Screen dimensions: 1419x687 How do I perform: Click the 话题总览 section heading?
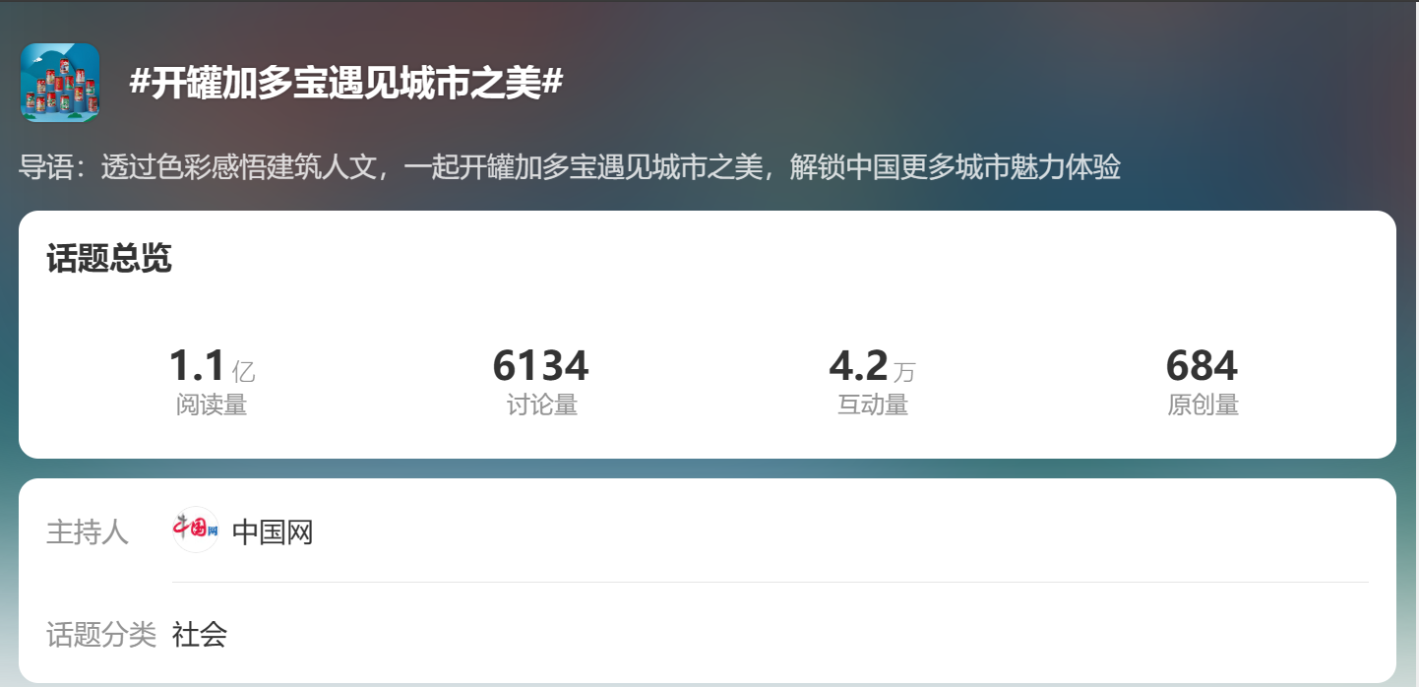point(109,259)
